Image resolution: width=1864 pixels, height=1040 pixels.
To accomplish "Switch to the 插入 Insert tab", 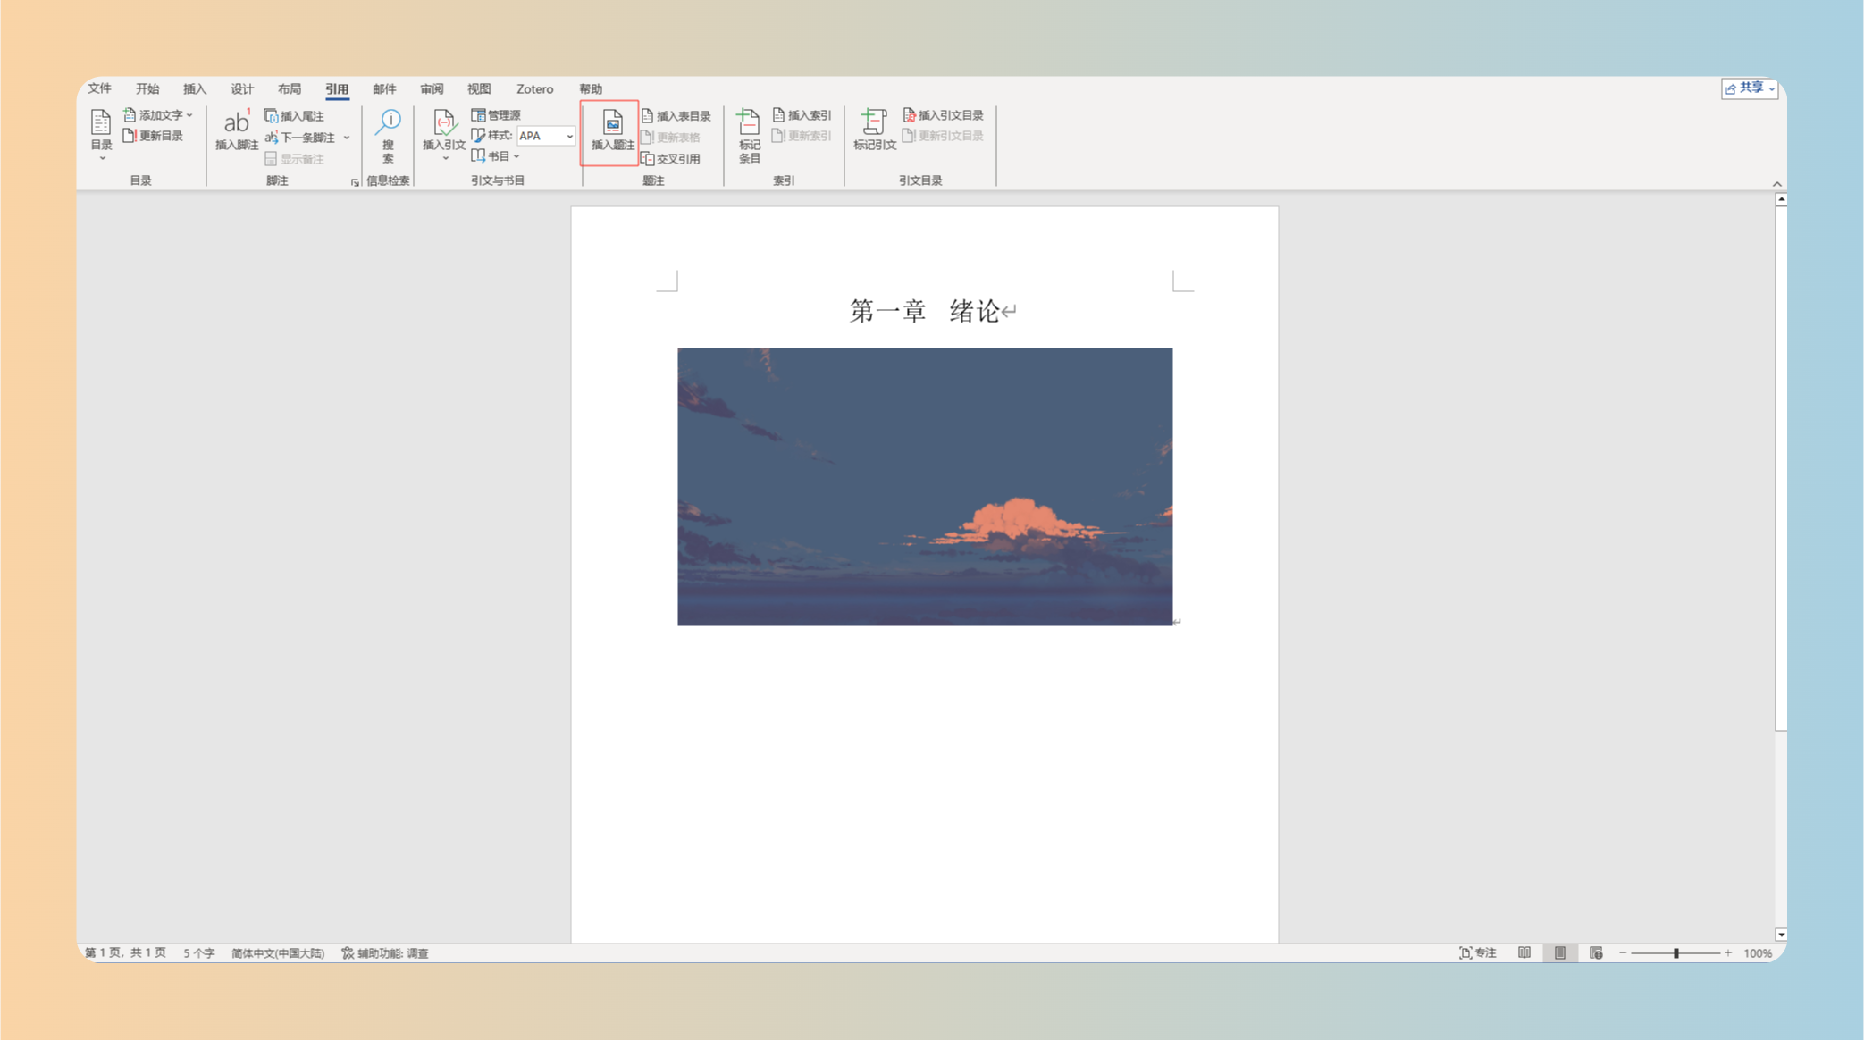I will [x=194, y=89].
